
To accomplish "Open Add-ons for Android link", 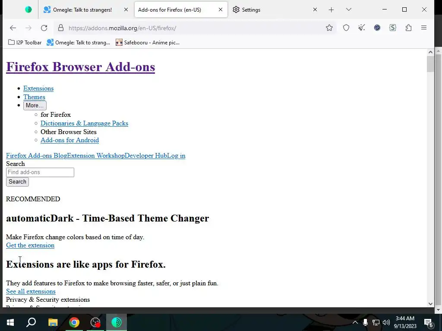I will pos(69,140).
